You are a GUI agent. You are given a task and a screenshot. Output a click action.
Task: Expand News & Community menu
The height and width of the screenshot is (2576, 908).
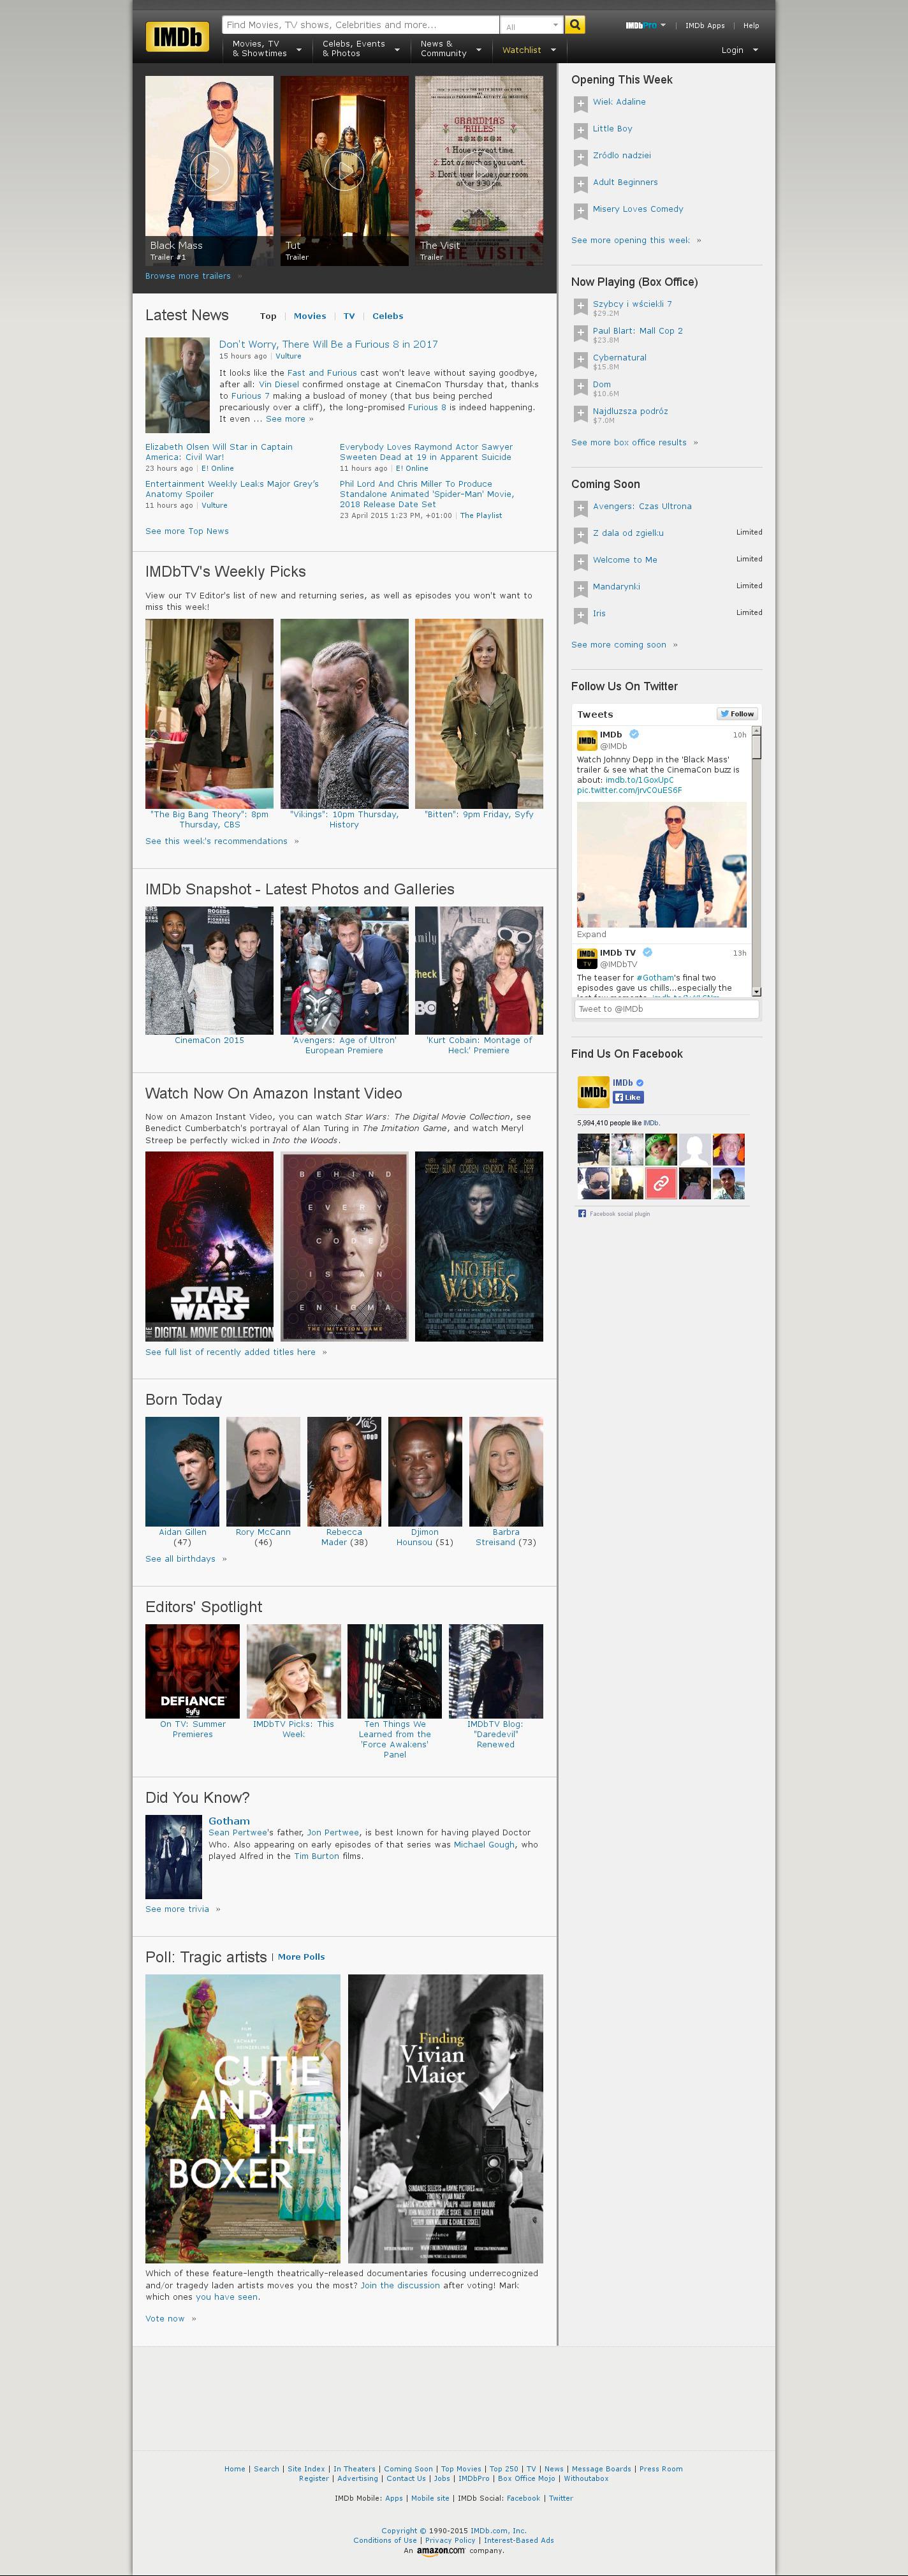click(x=451, y=49)
